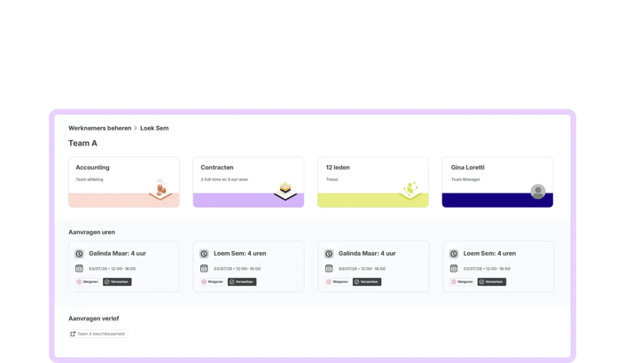Click clock icon on last Loem Sem request
The width and height of the screenshot is (625, 363).
[454, 254]
